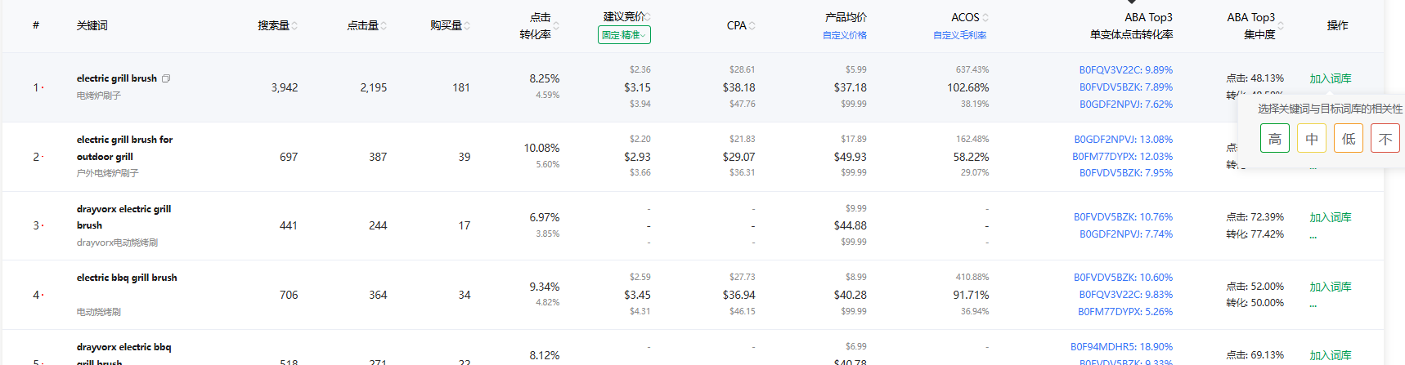Sort by 搜索量 column

[294, 26]
